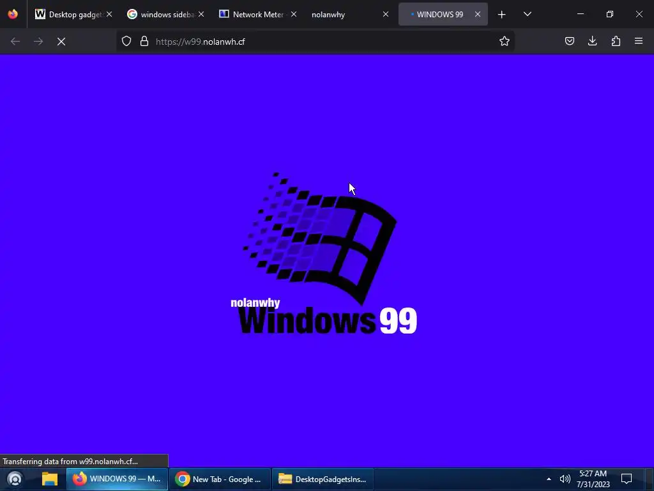Open notification action center
The image size is (654, 491).
coord(627,479)
